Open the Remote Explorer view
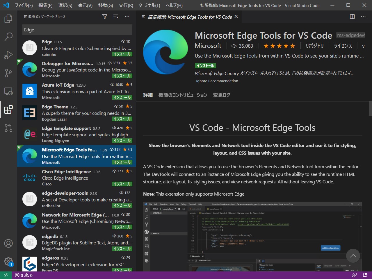 coord(8,91)
